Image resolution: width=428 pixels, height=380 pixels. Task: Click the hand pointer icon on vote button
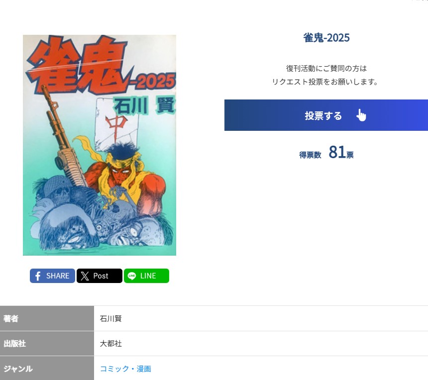pos(361,115)
